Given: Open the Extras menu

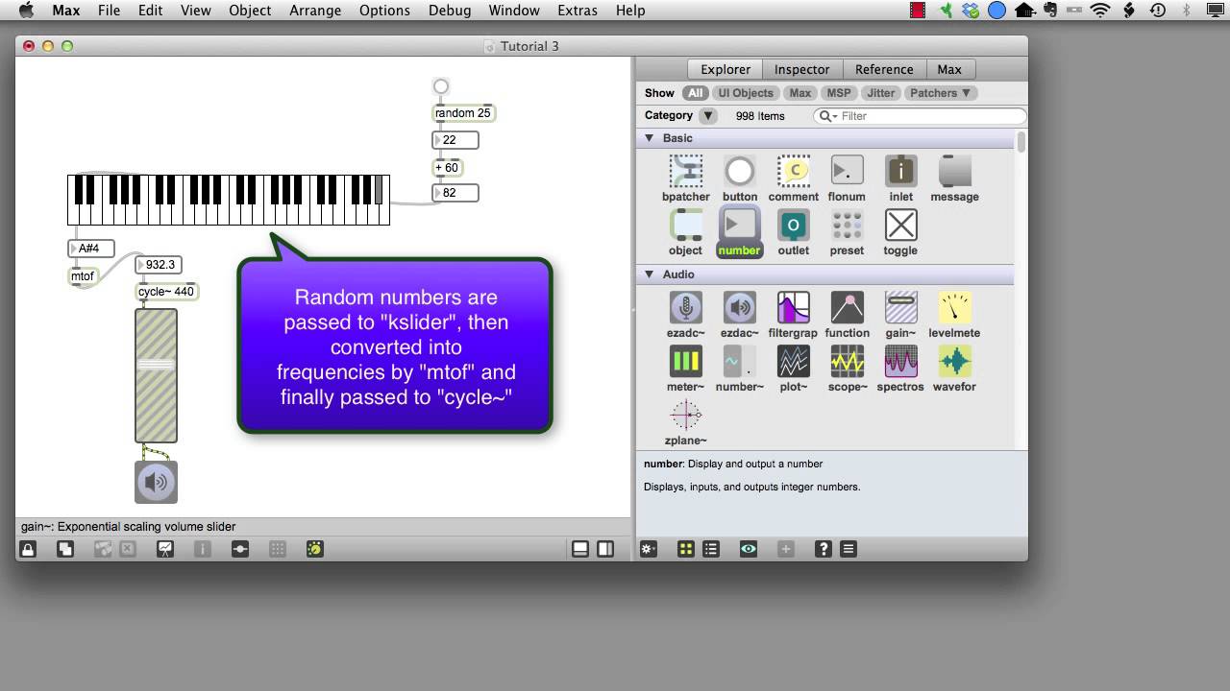Looking at the screenshot, I should pos(578,11).
